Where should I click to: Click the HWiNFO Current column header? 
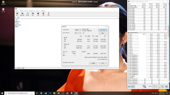[144, 4]
